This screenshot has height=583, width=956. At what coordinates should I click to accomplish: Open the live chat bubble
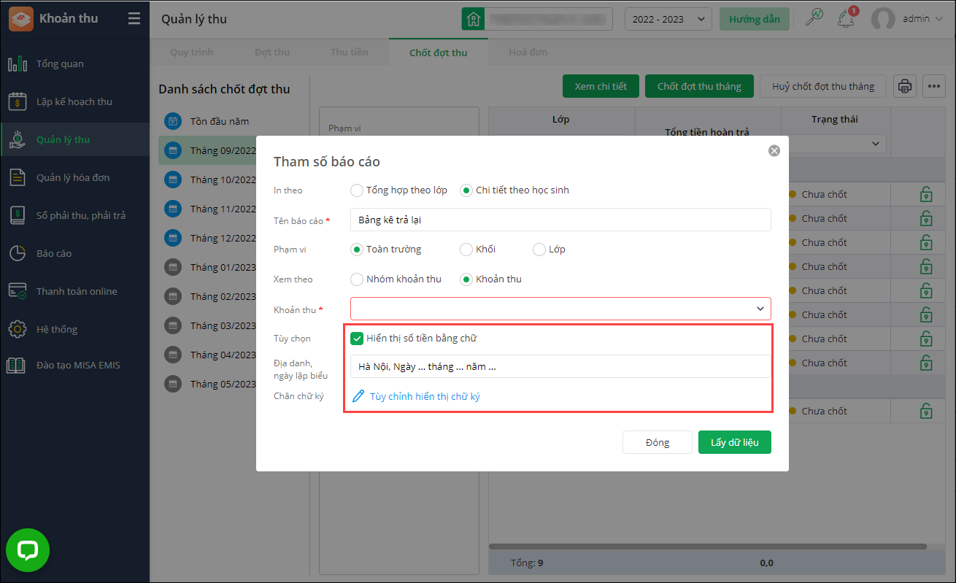[x=28, y=550]
